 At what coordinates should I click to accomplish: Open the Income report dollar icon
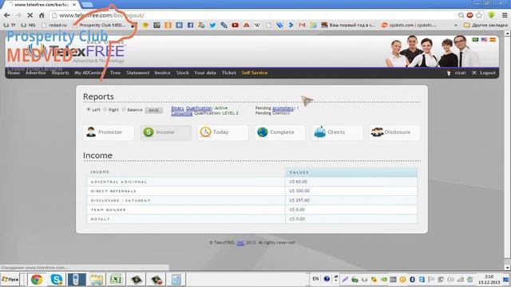click(x=149, y=132)
